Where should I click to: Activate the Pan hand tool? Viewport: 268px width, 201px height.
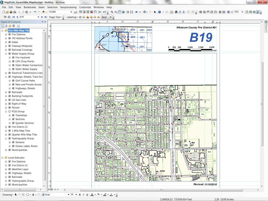tap(119, 12)
